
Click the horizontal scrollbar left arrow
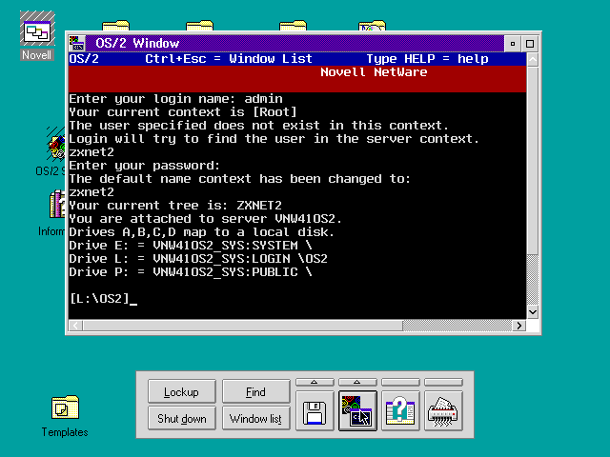point(75,326)
